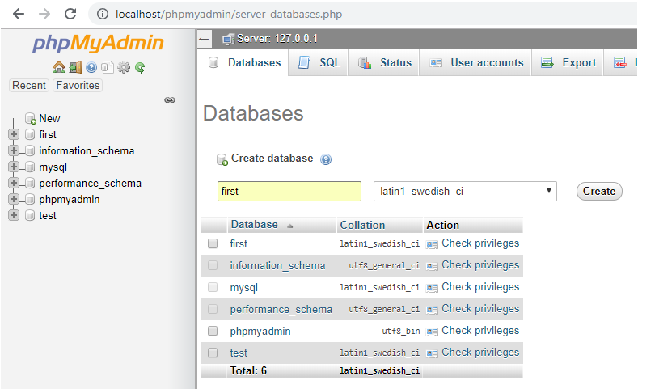Click the Home icon in sidebar

point(58,68)
